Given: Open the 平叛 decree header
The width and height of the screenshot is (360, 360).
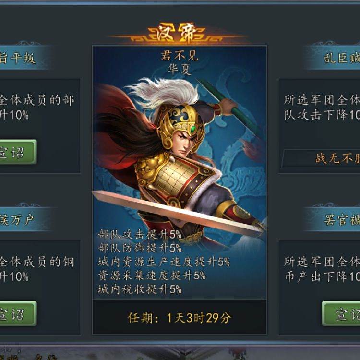Looking at the screenshot, I should (24, 58).
